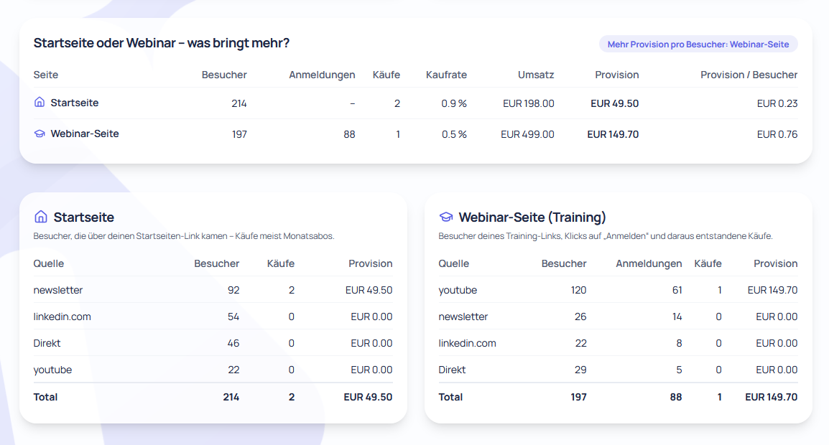
Task: Click the 'Umsatz' column header
Action: point(536,75)
